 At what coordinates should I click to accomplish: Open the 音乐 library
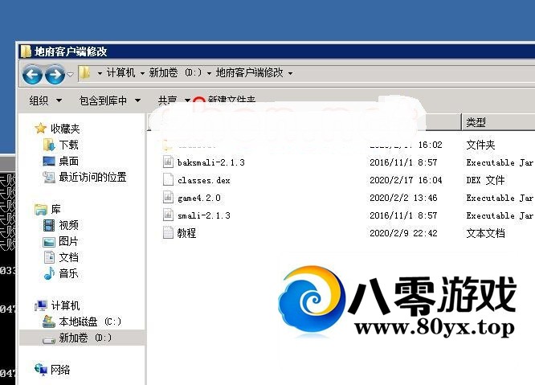point(68,273)
